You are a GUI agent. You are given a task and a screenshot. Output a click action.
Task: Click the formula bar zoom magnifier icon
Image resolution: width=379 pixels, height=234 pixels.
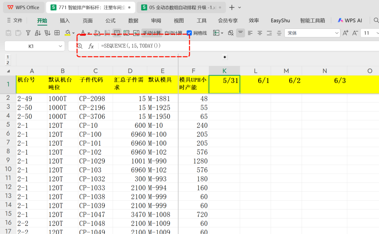click(80, 46)
